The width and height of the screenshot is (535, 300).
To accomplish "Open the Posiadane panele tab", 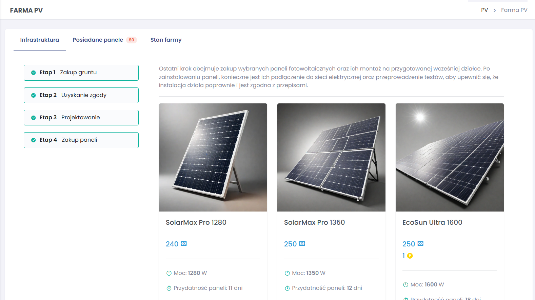I will pyautogui.click(x=98, y=40).
